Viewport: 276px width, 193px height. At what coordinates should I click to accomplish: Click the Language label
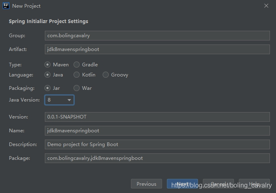[x=21, y=75]
